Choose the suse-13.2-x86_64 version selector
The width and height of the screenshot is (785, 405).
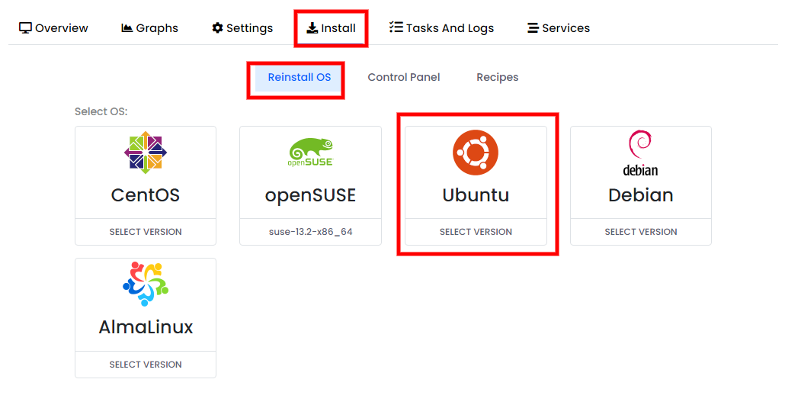coord(310,232)
